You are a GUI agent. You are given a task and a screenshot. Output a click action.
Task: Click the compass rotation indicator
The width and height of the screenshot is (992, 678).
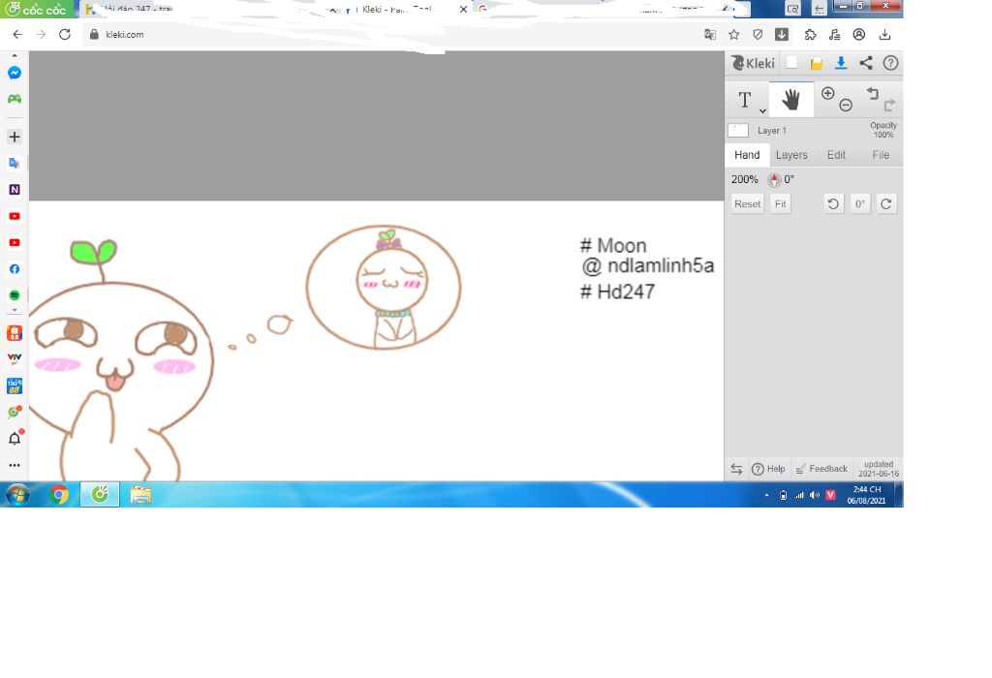(x=774, y=179)
